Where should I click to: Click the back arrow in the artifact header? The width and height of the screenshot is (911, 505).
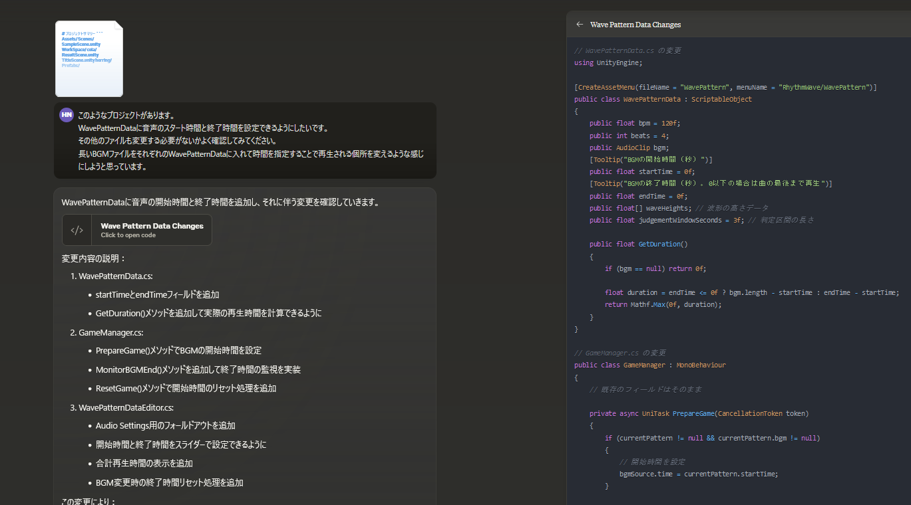pos(579,24)
